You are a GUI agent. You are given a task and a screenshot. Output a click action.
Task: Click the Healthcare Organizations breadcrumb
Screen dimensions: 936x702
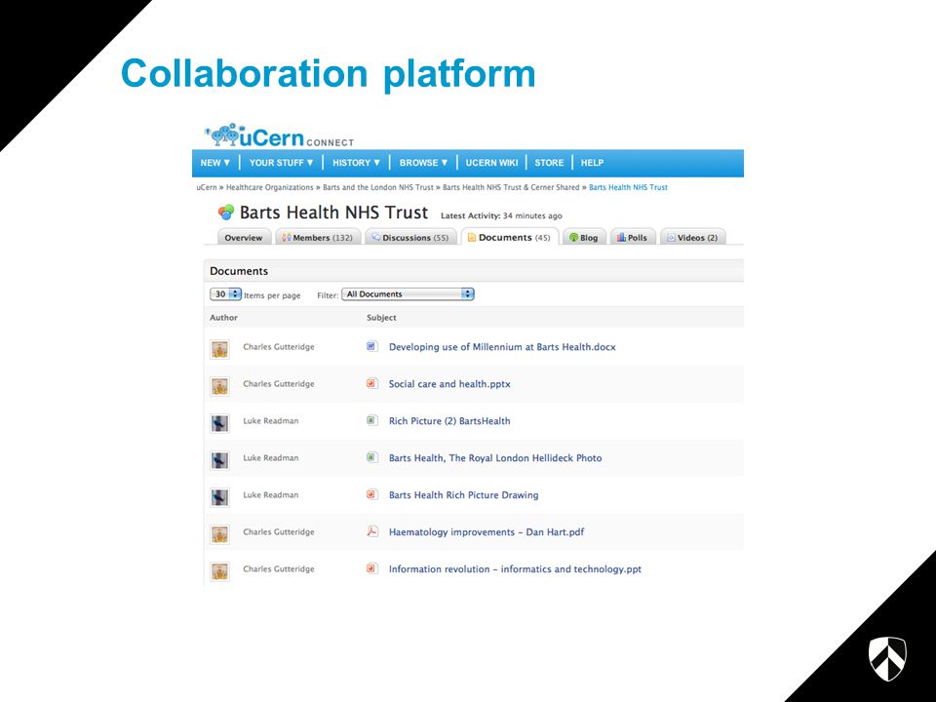click(270, 187)
